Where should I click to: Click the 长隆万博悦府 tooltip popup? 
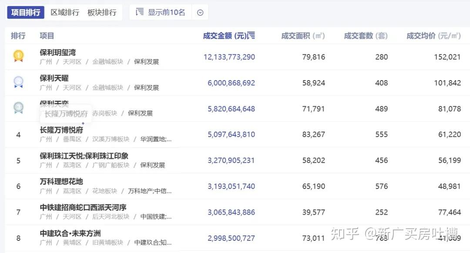pyautogui.click(x=66, y=114)
